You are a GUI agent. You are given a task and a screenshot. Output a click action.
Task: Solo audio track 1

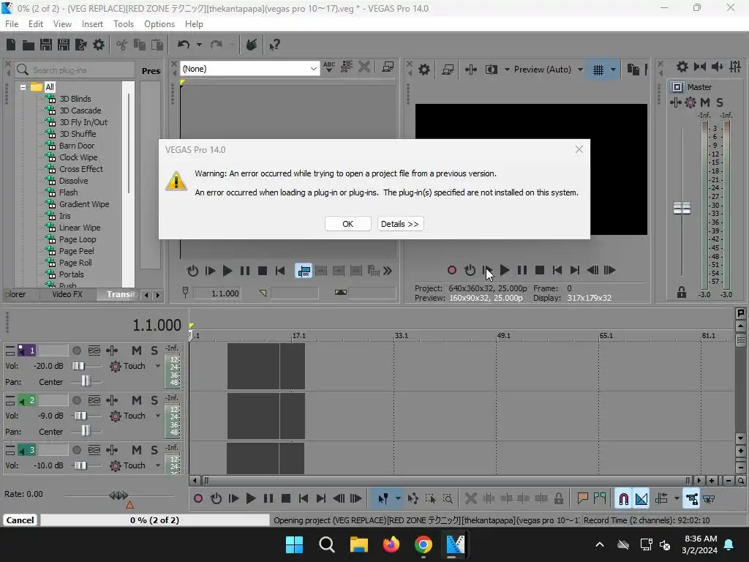coord(154,351)
